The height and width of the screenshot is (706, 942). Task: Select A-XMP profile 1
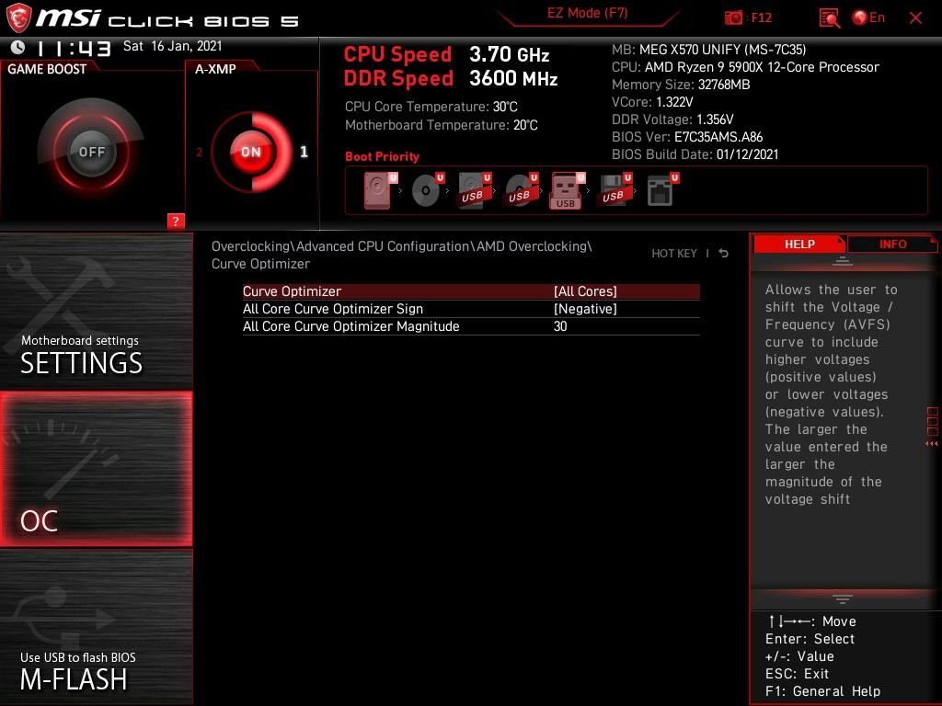[x=304, y=152]
